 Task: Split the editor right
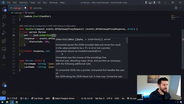176,8
